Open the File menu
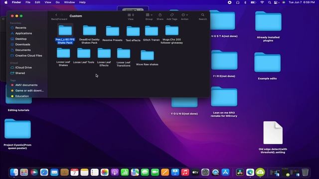This screenshot has width=319, height=179. click(x=28, y=2)
